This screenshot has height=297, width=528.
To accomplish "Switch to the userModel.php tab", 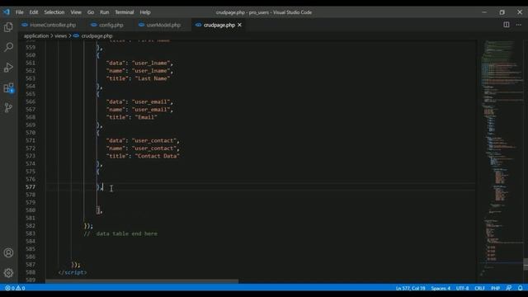I will [160, 25].
